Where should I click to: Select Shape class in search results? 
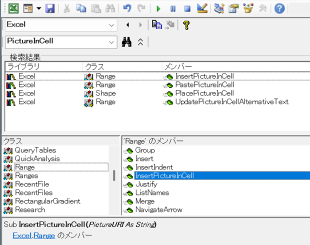(x=105, y=93)
